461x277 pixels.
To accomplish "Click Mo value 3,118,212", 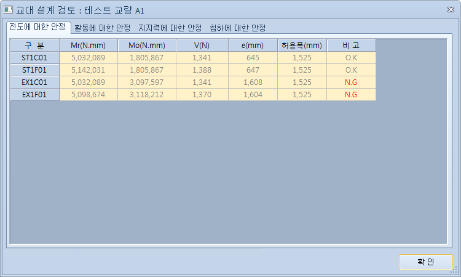I will tap(147, 95).
